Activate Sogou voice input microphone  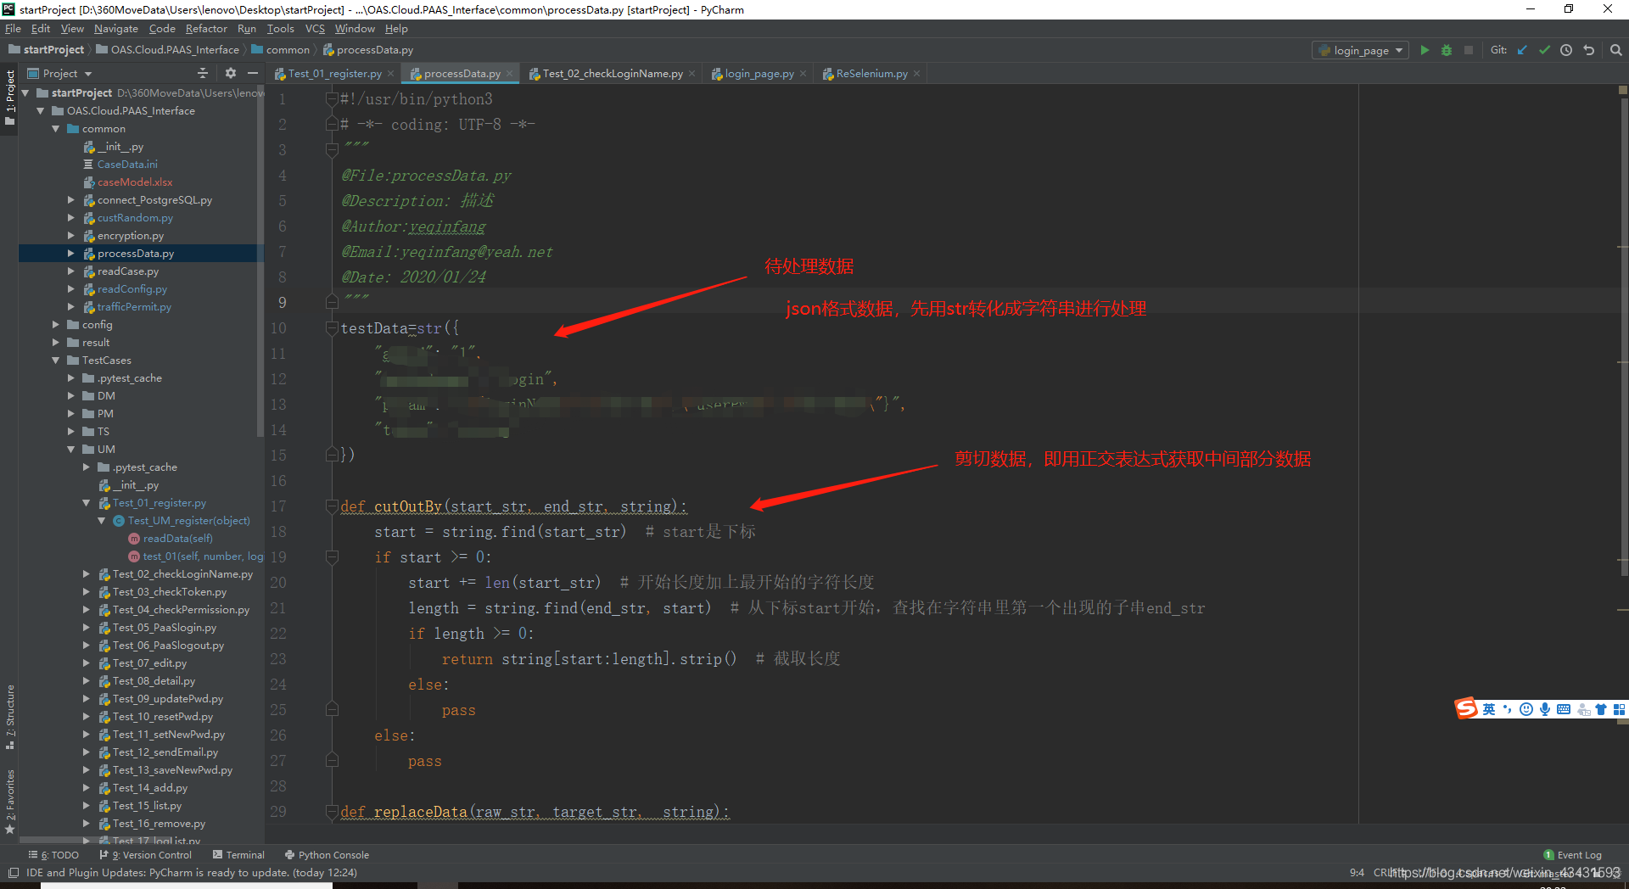1545,709
